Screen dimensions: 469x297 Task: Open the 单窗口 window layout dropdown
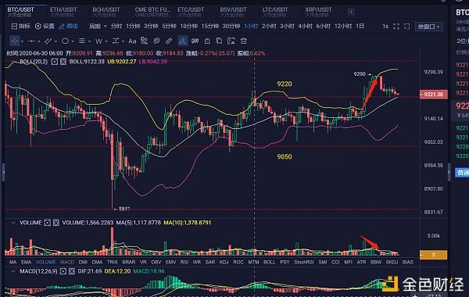tap(428, 27)
